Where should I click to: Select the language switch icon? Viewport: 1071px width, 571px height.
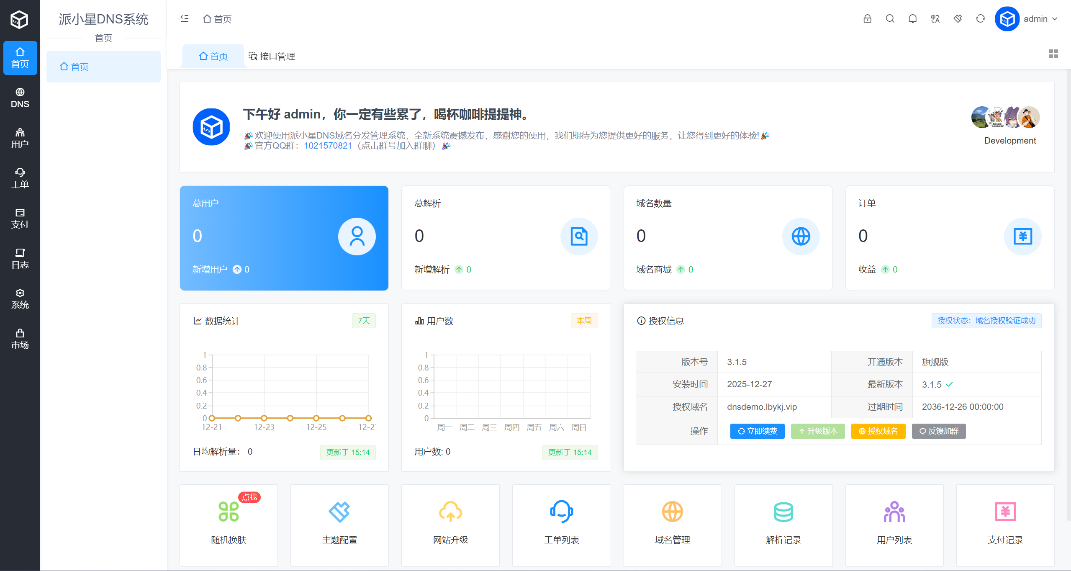(935, 19)
